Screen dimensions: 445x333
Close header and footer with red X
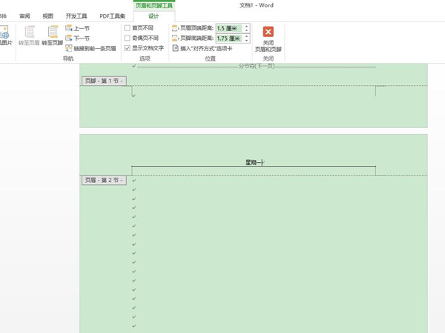[268, 32]
